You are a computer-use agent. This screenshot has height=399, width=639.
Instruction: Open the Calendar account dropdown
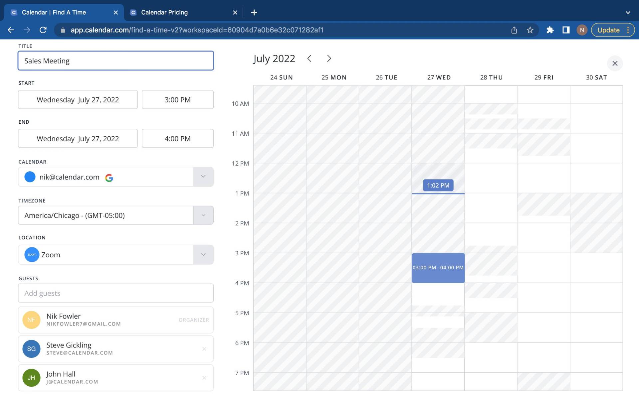tap(203, 177)
